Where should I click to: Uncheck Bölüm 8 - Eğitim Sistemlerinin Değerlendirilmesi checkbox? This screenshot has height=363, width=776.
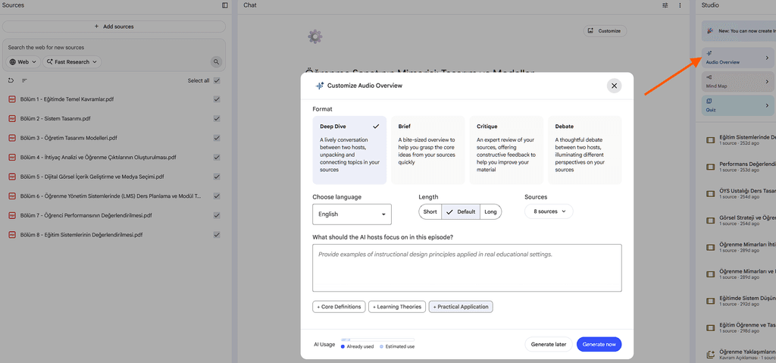[x=217, y=234]
